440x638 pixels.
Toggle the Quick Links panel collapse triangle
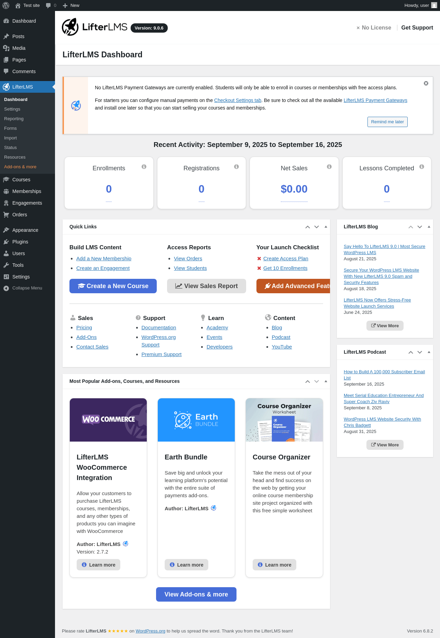coord(326,227)
